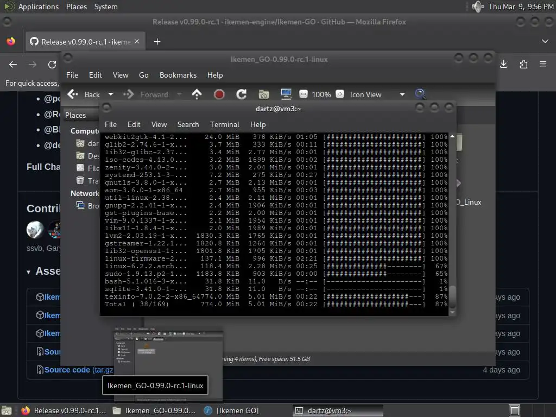Open the Places menu in top panel

76,7
